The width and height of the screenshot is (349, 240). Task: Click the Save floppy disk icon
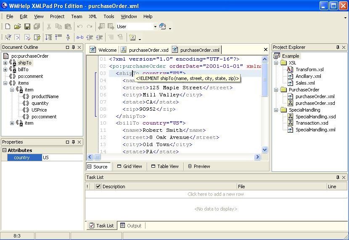coord(27,27)
